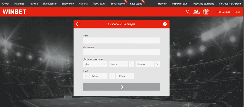Click the Santa sleigh promo icon

196,12
